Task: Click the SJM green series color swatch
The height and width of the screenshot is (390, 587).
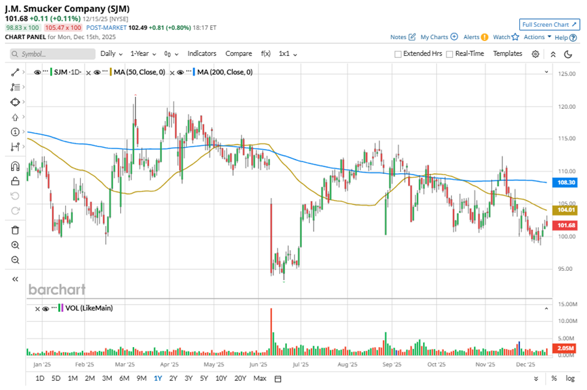Action: (x=51, y=72)
